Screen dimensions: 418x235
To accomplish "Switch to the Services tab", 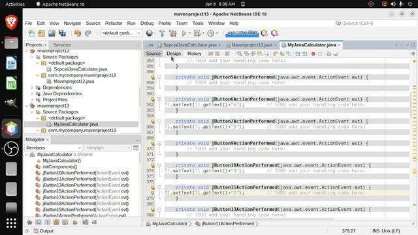I will pyautogui.click(x=62, y=45).
